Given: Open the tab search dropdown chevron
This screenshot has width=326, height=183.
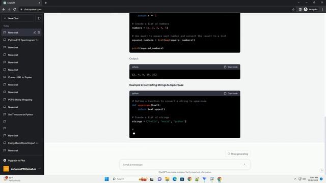Looking at the screenshot, I should coord(298,3).
